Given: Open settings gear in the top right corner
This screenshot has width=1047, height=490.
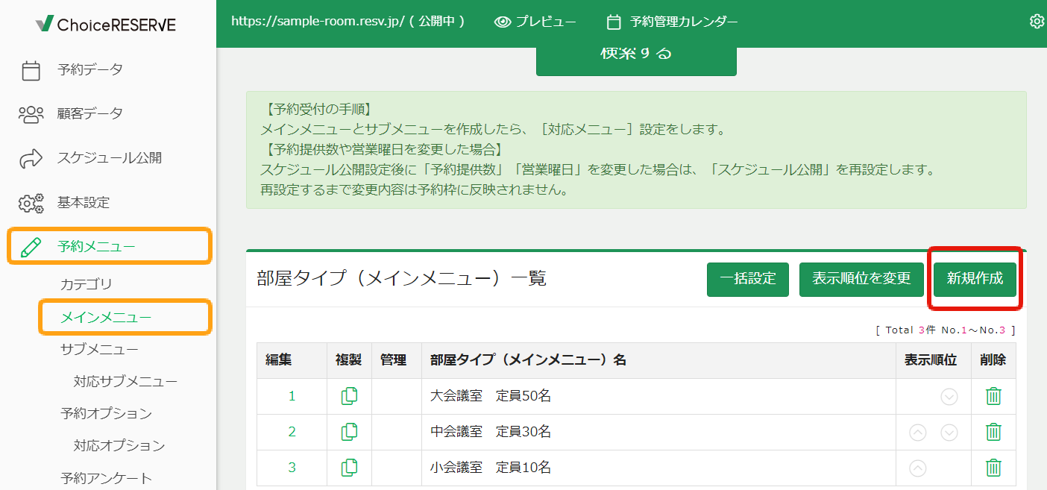Looking at the screenshot, I should [1037, 22].
